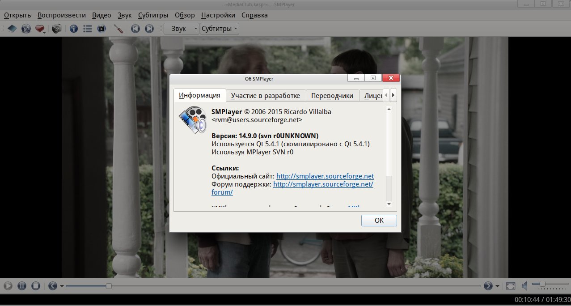Viewport: 571px width, 306px height.
Task: Switch to the partially visible Лицензия tab
Action: pyautogui.click(x=372, y=96)
